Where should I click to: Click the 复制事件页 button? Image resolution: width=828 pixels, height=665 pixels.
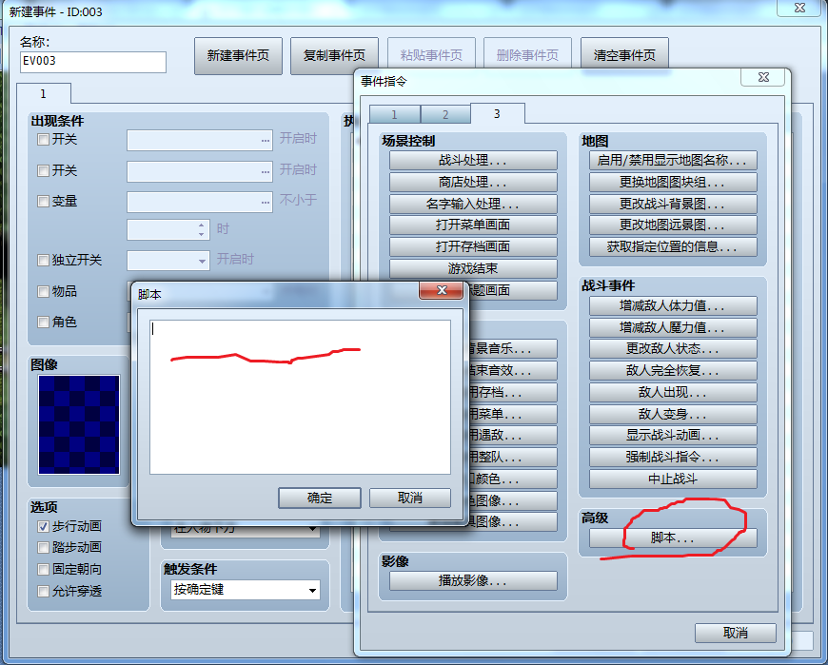334,56
